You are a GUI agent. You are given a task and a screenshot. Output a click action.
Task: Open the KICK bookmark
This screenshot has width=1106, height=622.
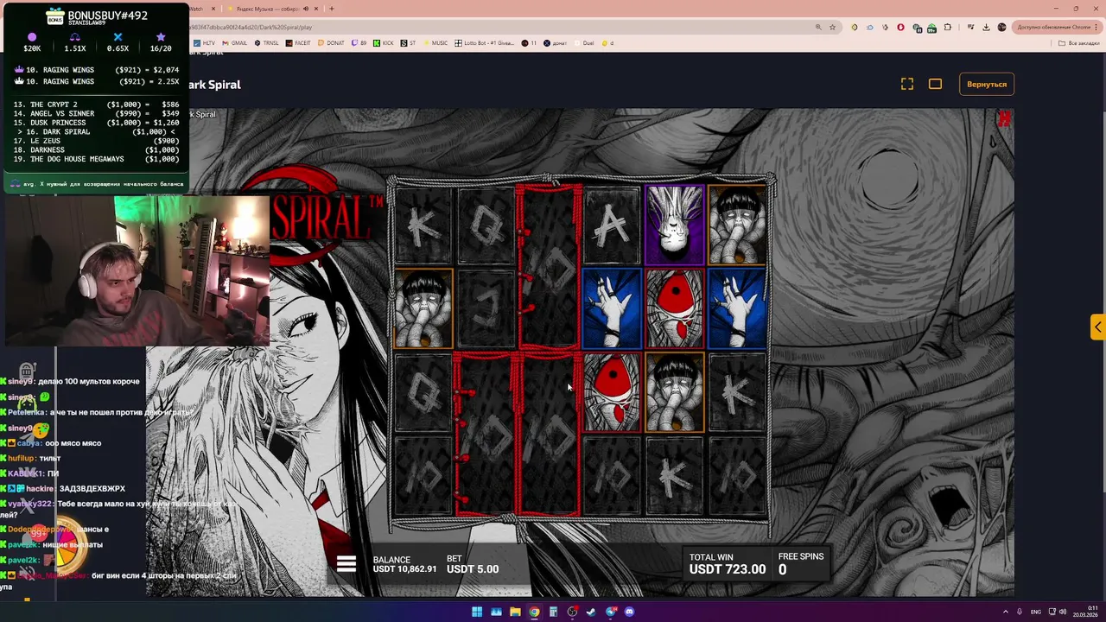(x=383, y=42)
